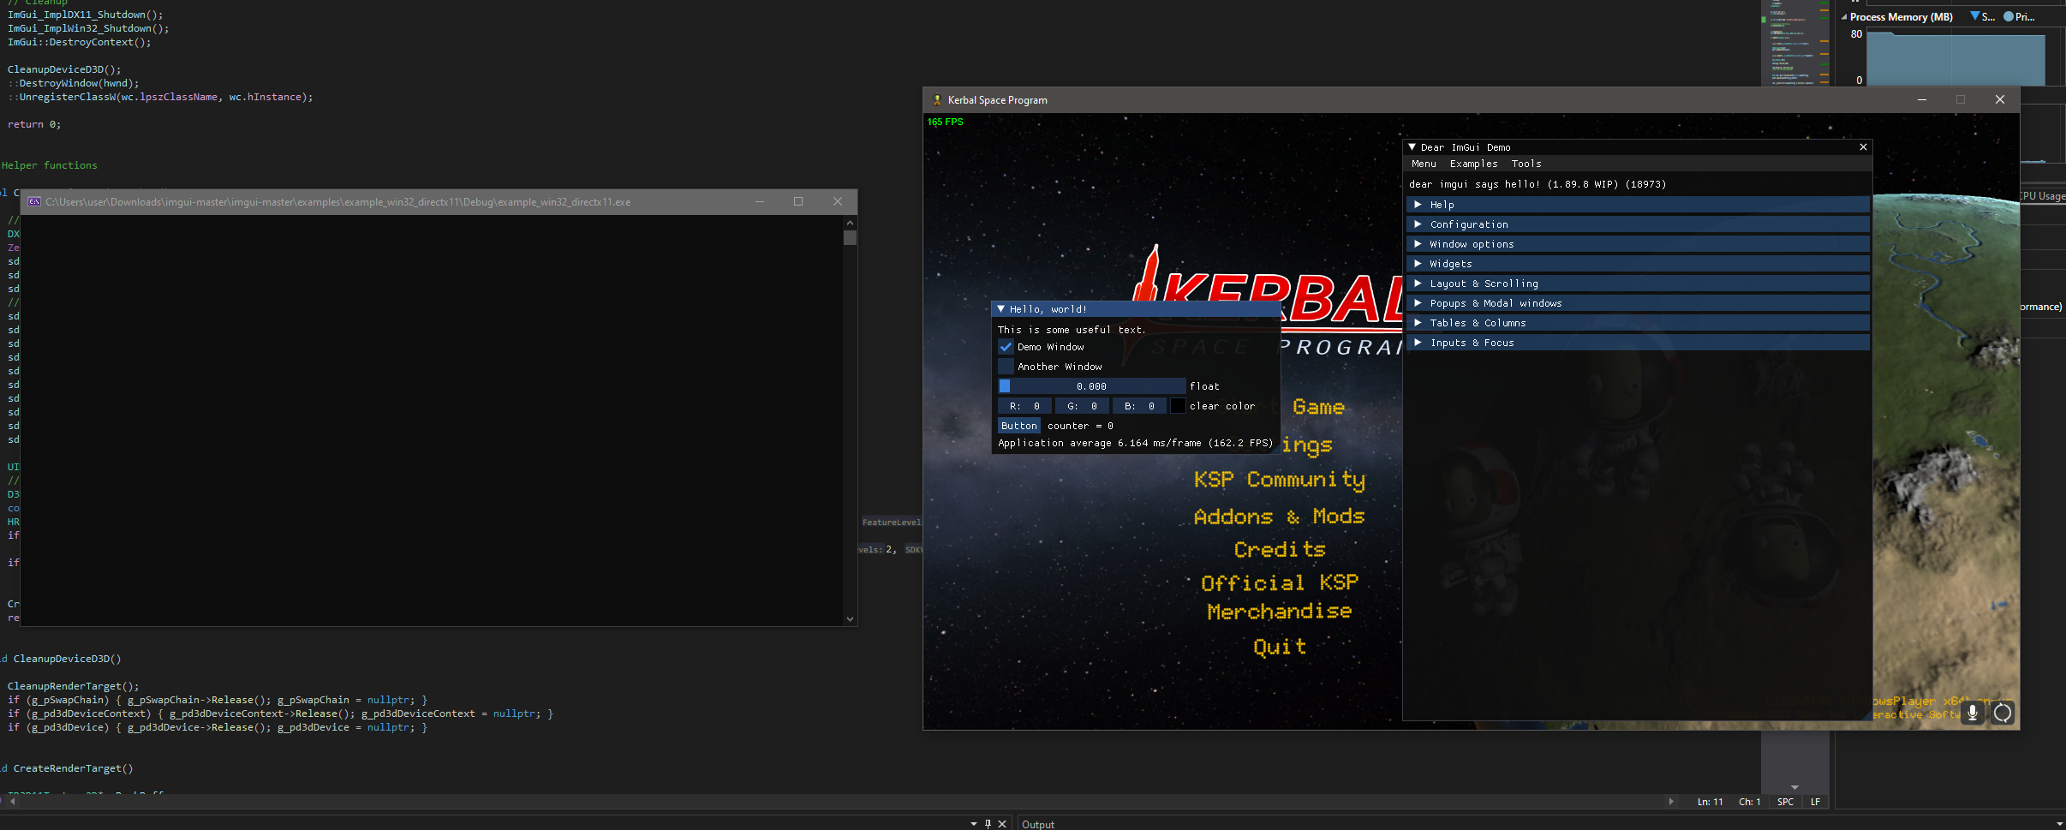The width and height of the screenshot is (2066, 830).
Task: Click the Ln: 11 status indicator
Action: click(1710, 802)
